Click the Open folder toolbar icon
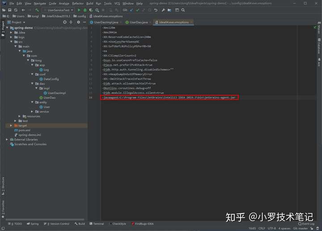This screenshot has width=322, height=231. [x=4, y=10]
